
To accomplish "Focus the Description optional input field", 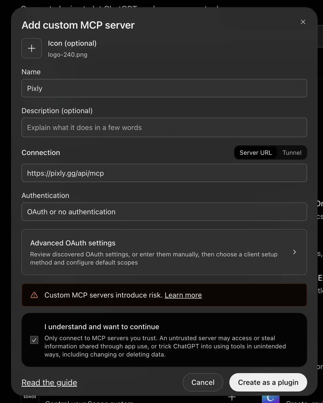I will tap(164, 127).
